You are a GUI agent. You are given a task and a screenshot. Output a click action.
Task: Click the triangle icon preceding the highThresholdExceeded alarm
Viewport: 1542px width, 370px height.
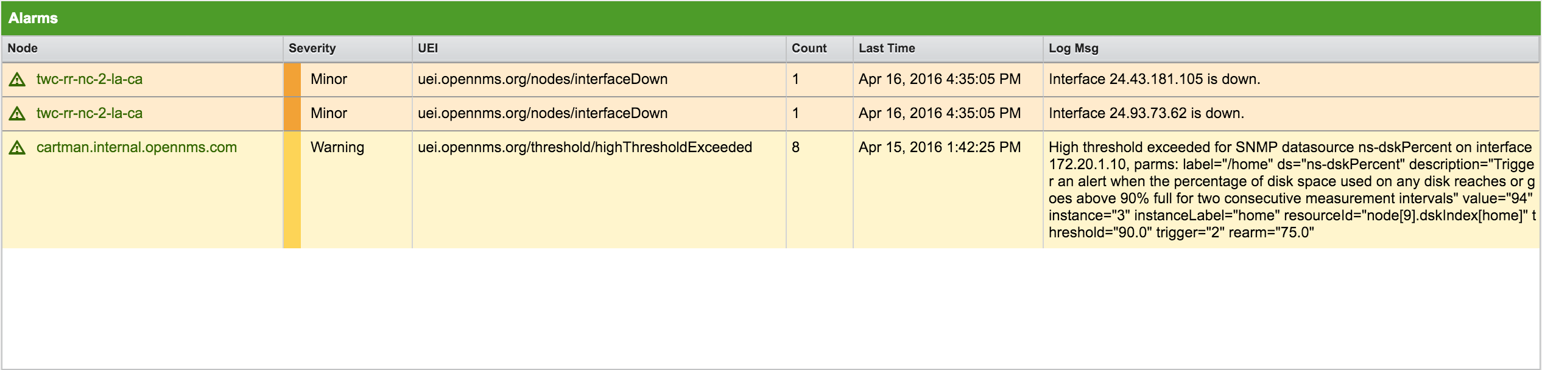(18, 147)
